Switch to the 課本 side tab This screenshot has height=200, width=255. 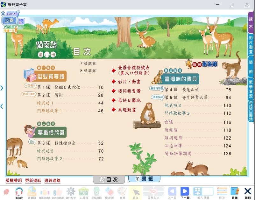point(251,23)
